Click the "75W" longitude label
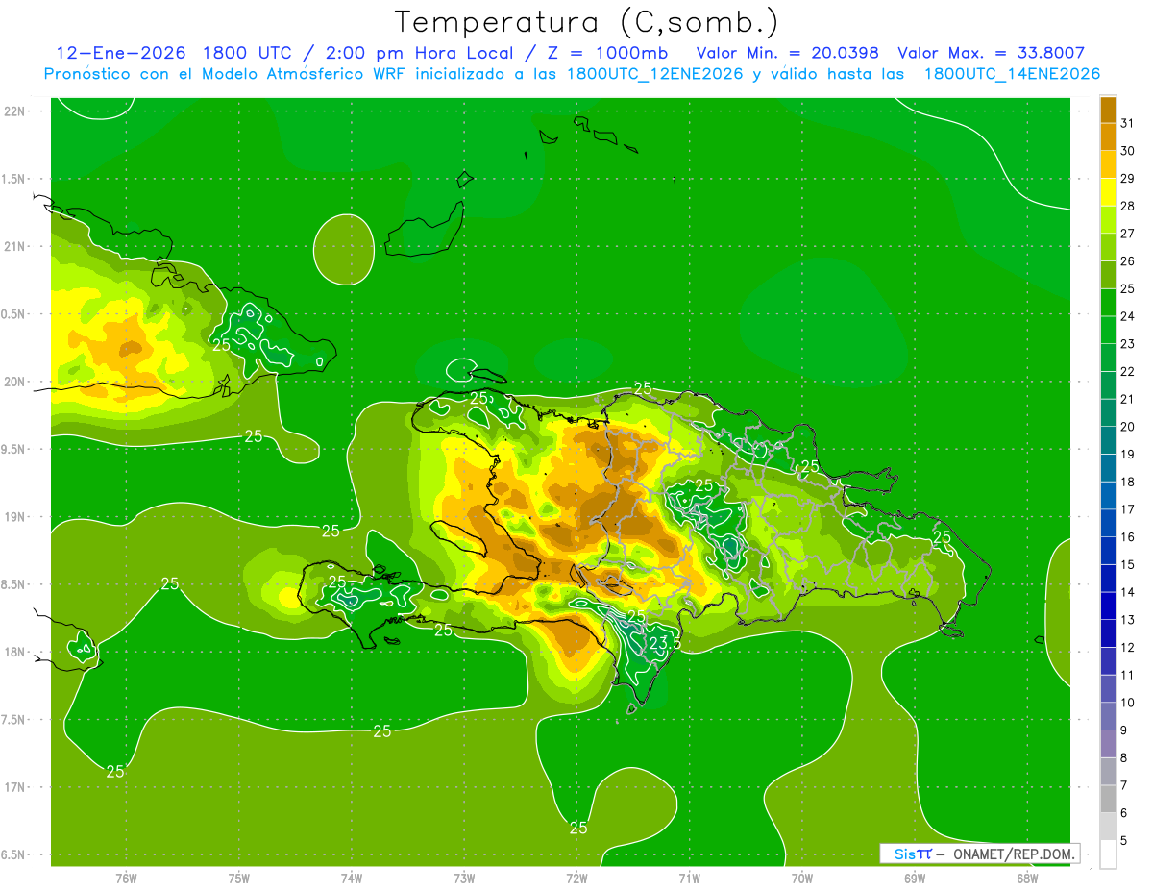Screen dimensions: 1153x891 [x=238, y=878]
